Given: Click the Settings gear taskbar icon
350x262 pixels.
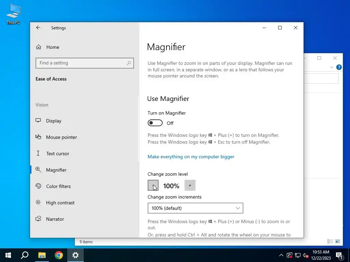Looking at the screenshot, I should (x=76, y=255).
